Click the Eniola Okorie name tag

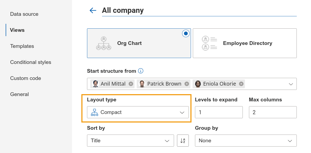219,84
